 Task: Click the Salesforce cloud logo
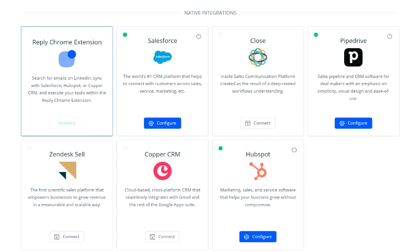(x=162, y=57)
